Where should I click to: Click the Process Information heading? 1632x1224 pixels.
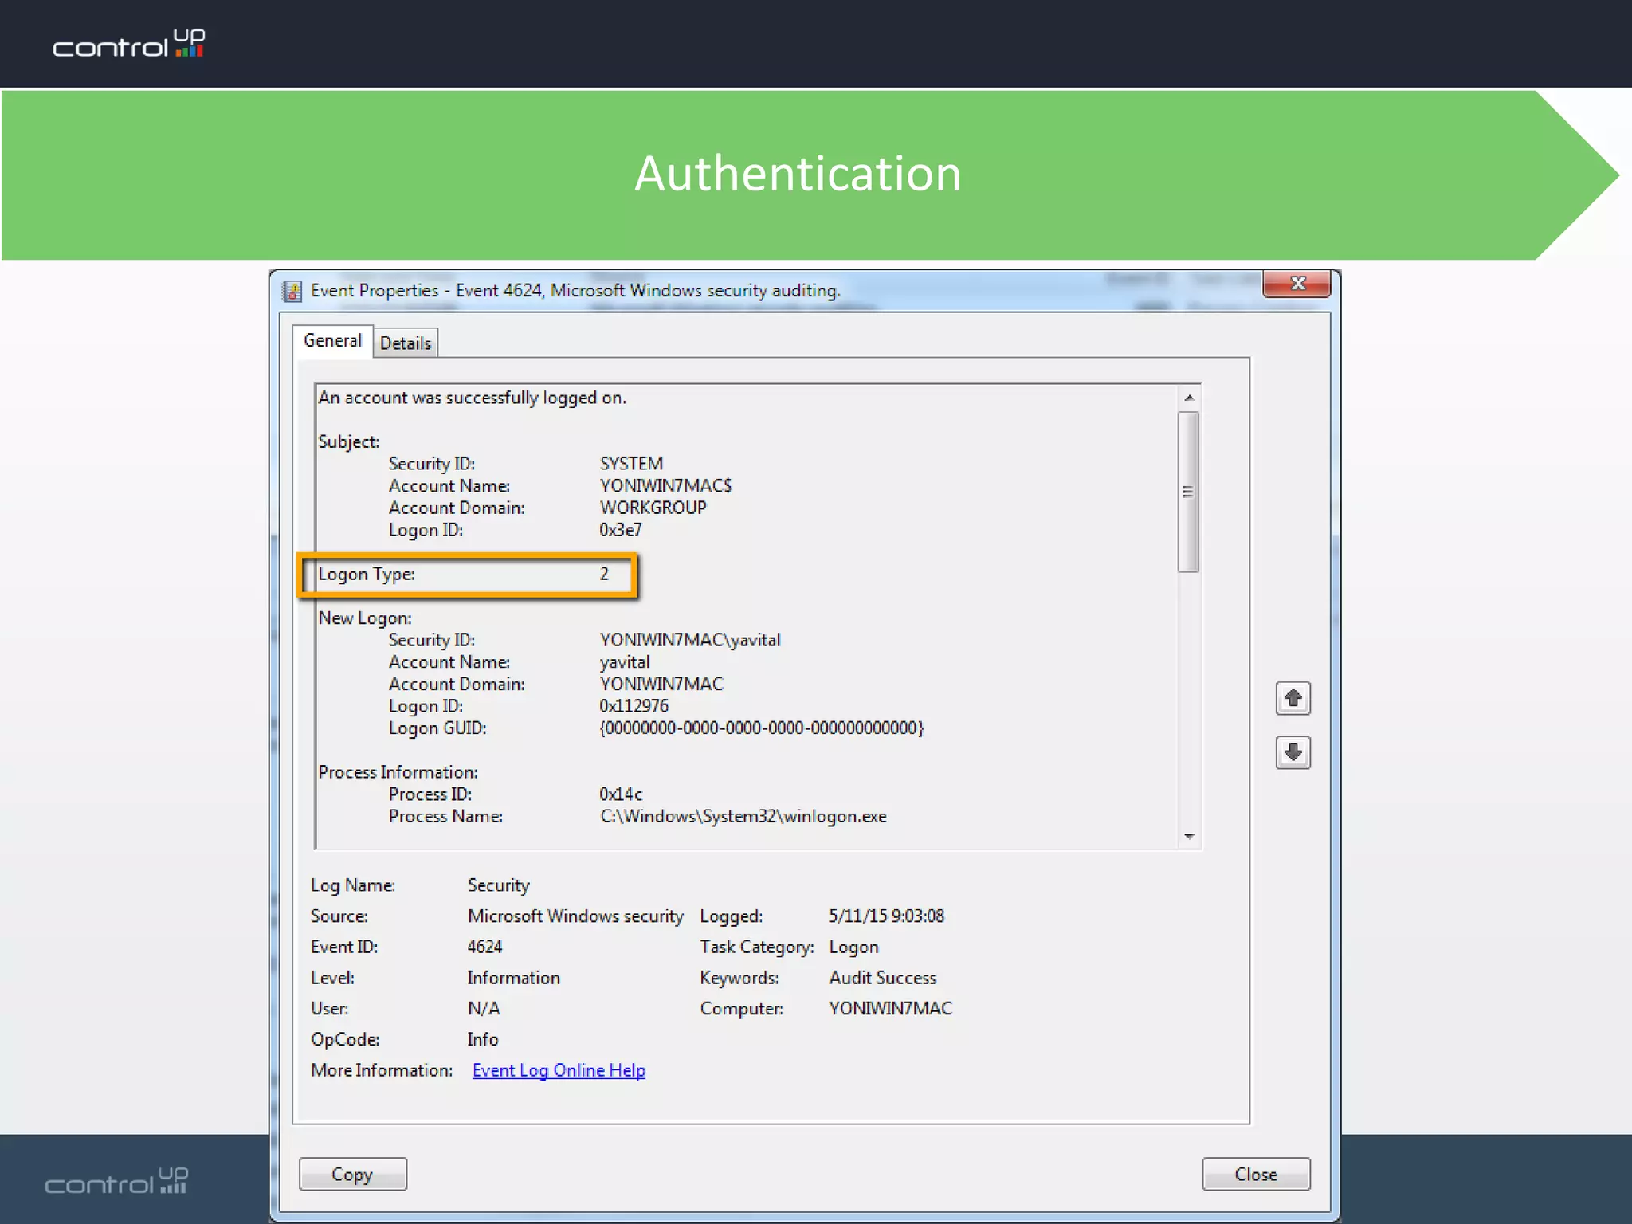click(398, 772)
